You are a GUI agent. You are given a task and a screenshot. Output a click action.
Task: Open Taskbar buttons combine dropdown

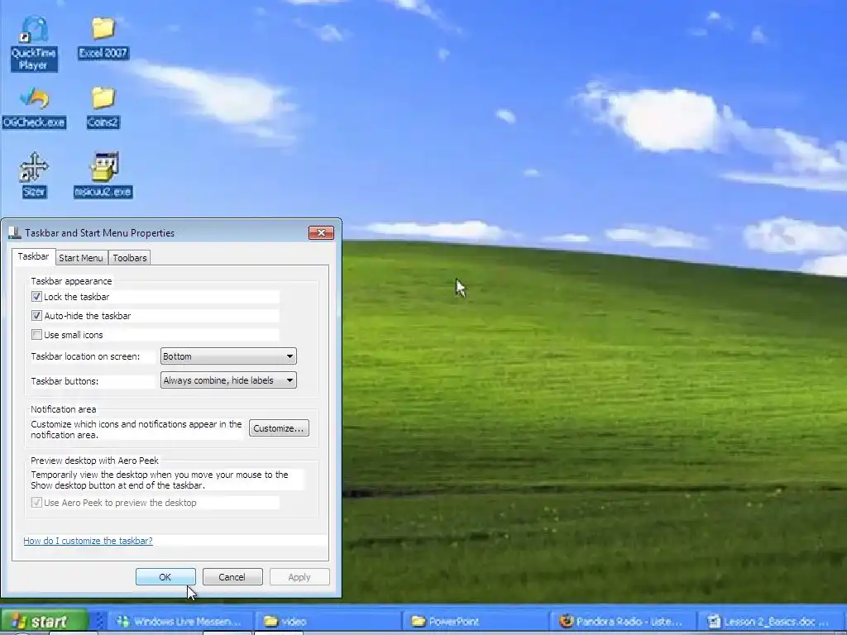pyautogui.click(x=228, y=380)
